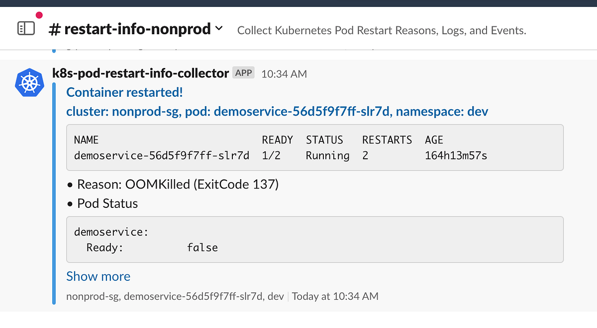
Task: Click the cluster nonprod-sg pod link
Action: point(277,112)
